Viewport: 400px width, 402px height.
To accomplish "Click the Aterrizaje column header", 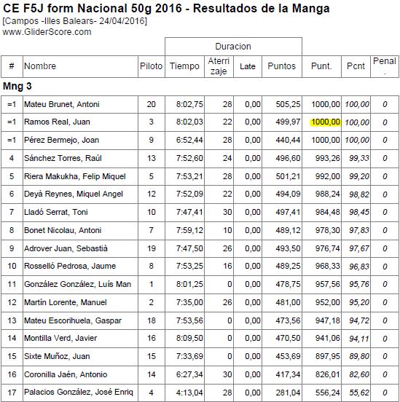I will click(219, 66).
